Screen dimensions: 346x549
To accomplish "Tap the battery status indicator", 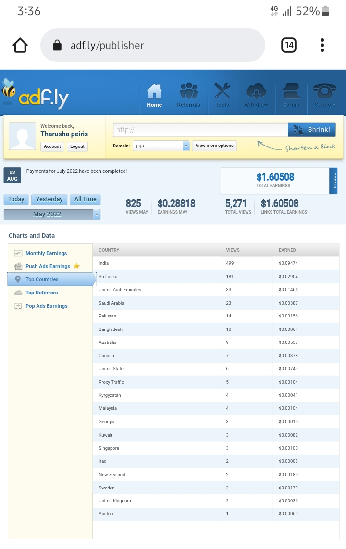I will (325, 11).
